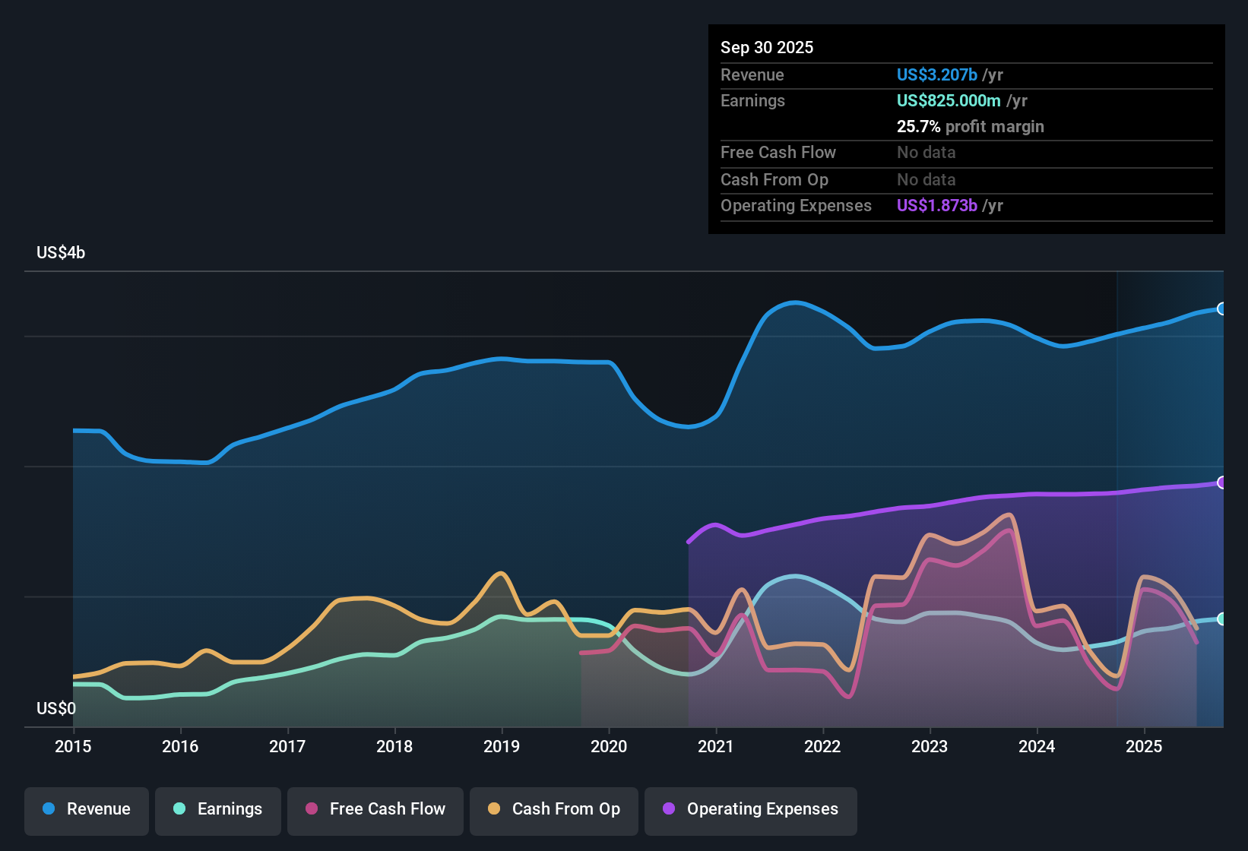The height and width of the screenshot is (851, 1248).
Task: Select the Revenue endpoint marker on the chart
Action: [x=1222, y=308]
